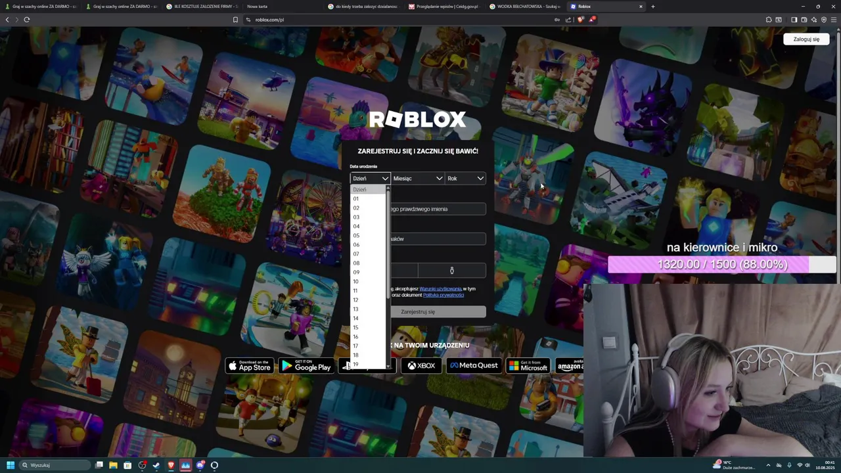Show hidden system tray icons

[769, 465]
